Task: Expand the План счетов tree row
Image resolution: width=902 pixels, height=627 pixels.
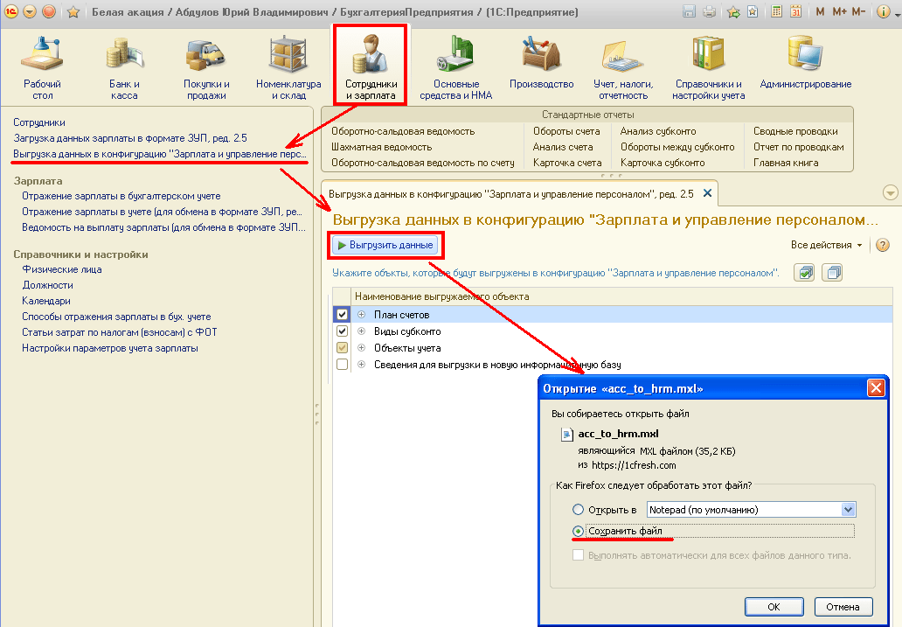Action: click(361, 314)
